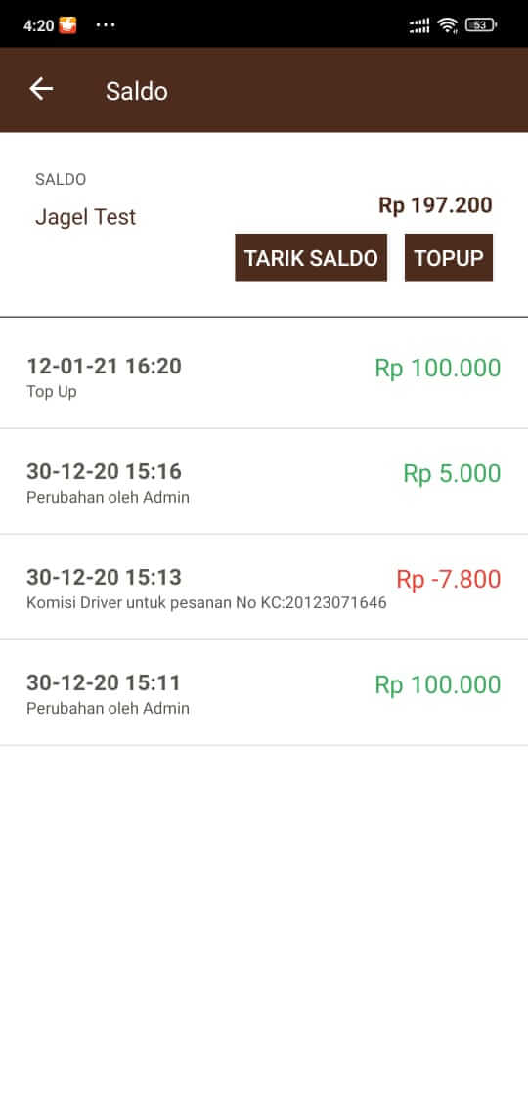This screenshot has height=1098, width=528.
Task: Open the 30-12-20 15:16 transaction
Action: tap(264, 482)
